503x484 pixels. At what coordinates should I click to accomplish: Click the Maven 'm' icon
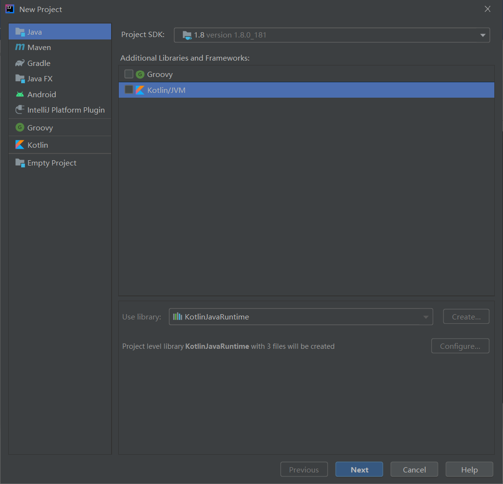tap(20, 47)
